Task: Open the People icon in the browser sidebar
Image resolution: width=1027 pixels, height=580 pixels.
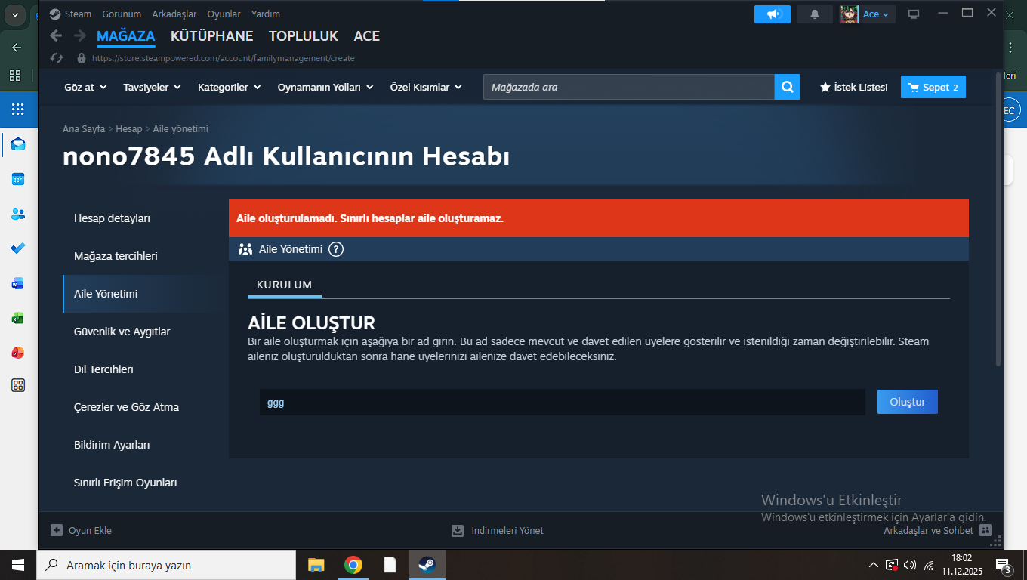Action: (18, 214)
